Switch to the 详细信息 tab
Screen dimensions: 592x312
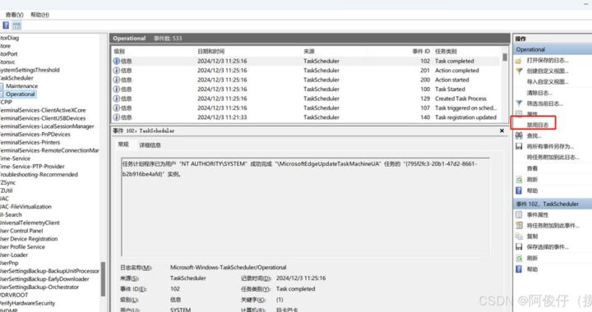click(x=150, y=145)
